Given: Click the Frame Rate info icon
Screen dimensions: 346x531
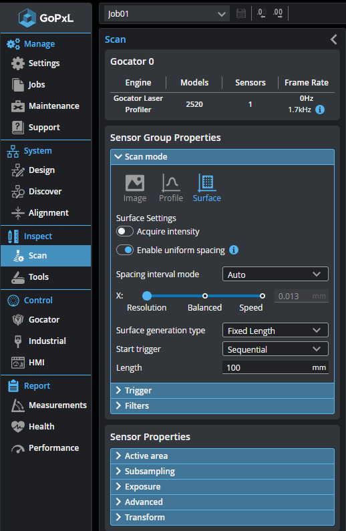Looking at the screenshot, I should pyautogui.click(x=320, y=110).
